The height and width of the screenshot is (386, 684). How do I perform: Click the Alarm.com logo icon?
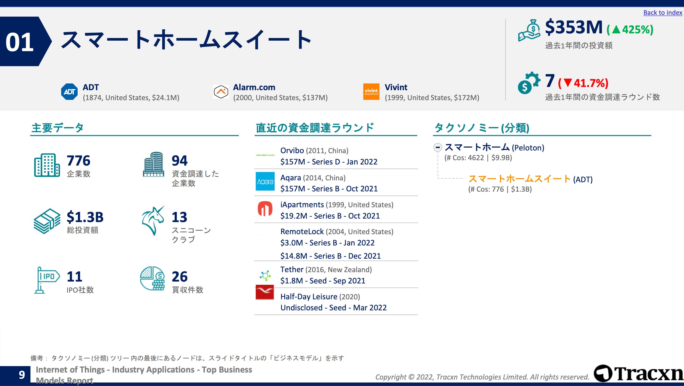tap(221, 92)
